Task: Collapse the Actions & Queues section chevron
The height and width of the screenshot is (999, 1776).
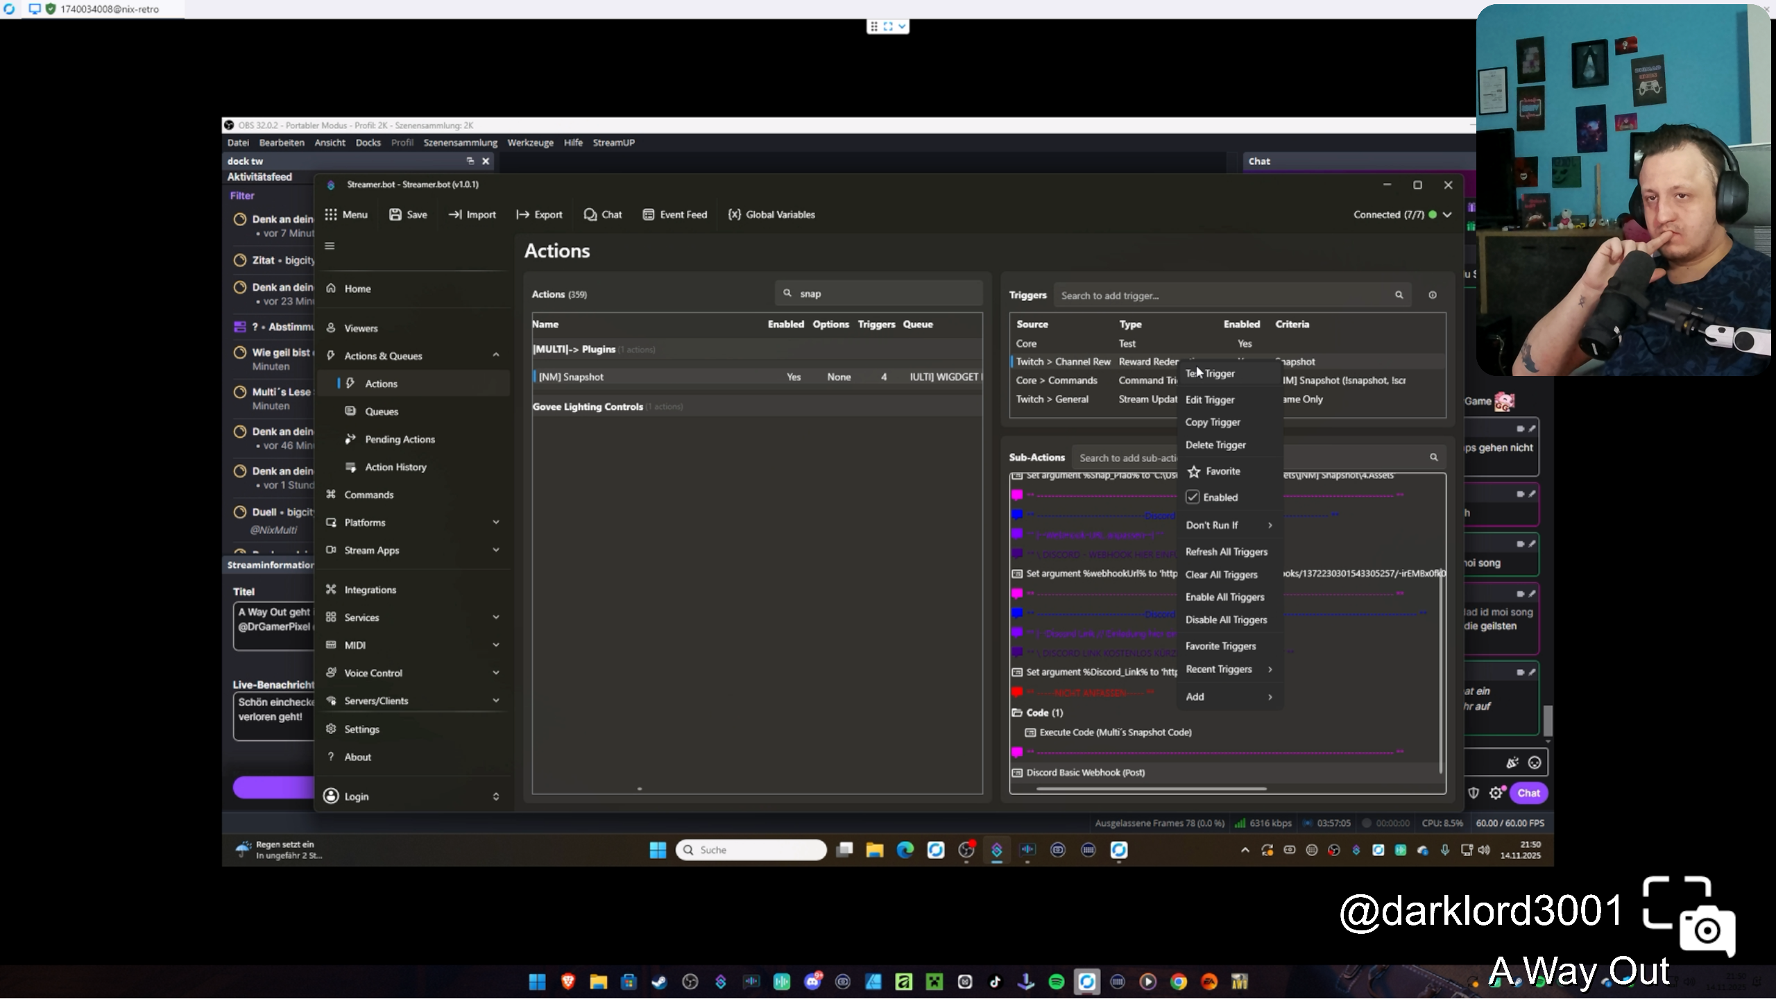Action: (x=496, y=355)
